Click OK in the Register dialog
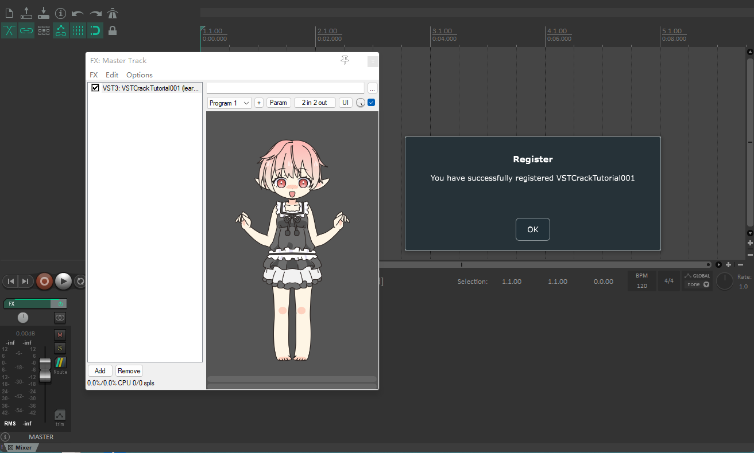Viewport: 754px width, 453px height. coord(532,229)
